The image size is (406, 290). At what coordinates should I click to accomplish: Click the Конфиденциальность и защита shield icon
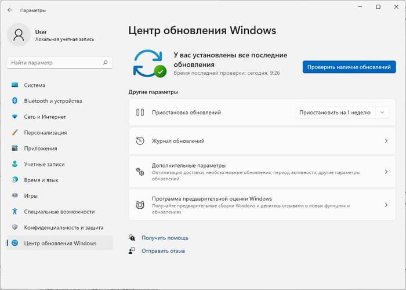pyautogui.click(x=14, y=227)
